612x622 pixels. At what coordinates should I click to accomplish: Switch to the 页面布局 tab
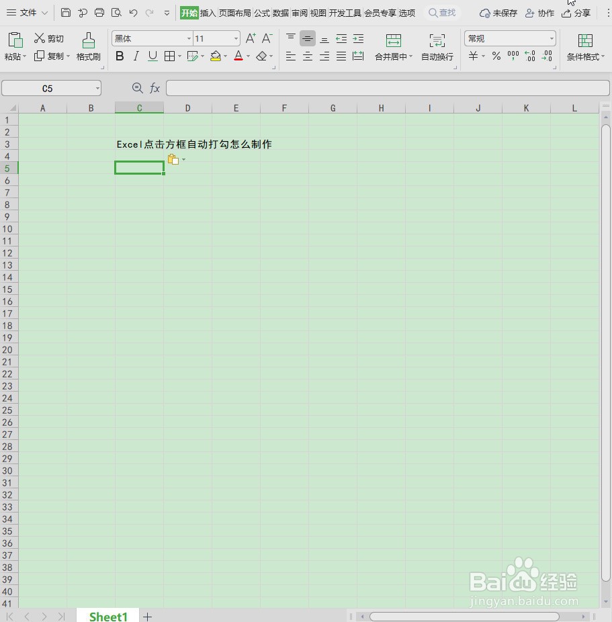pos(235,13)
